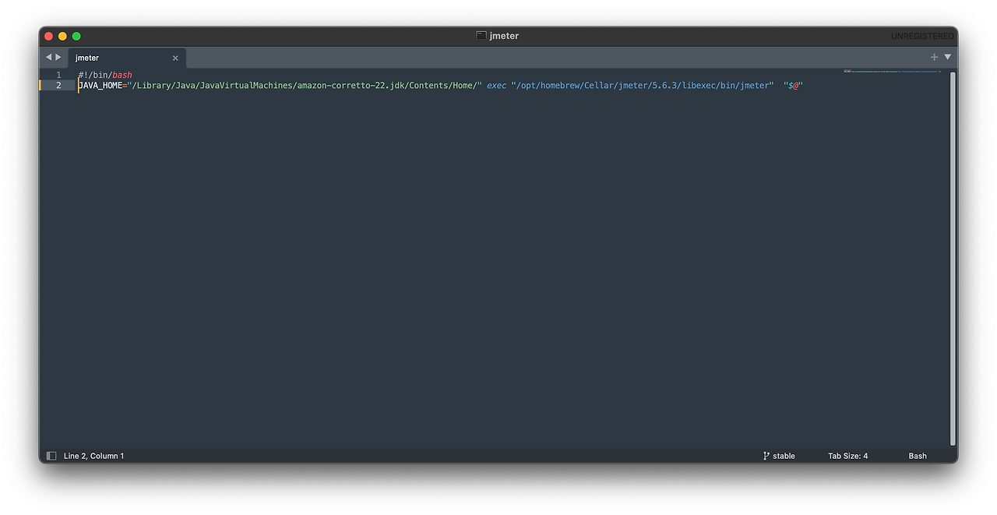Click the 'UNREGISTERED' label in title bar
Viewport: 997px width, 515px height.
(922, 36)
